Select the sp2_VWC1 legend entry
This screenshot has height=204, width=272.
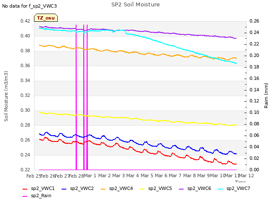click(39, 189)
